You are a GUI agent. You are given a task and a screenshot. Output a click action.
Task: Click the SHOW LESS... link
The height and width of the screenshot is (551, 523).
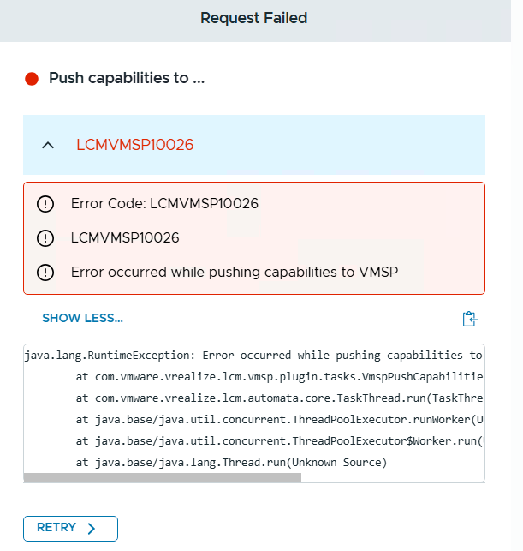82,319
